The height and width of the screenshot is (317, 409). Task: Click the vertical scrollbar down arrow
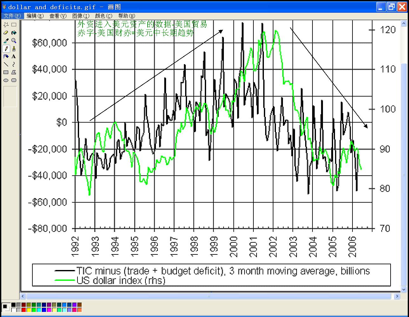404,289
